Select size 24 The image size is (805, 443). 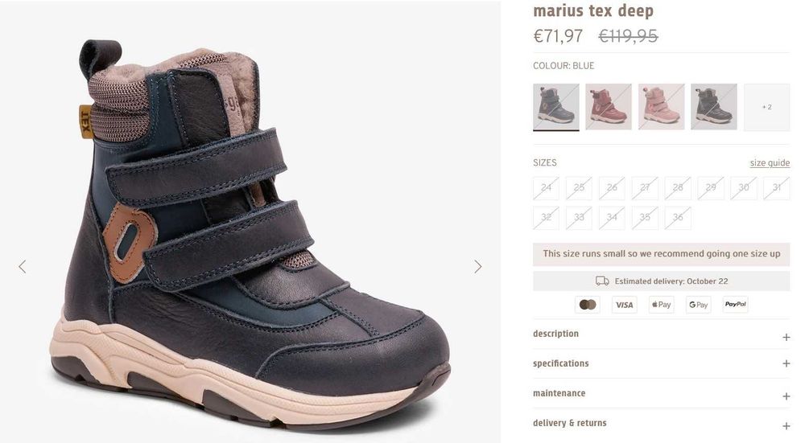click(x=546, y=188)
